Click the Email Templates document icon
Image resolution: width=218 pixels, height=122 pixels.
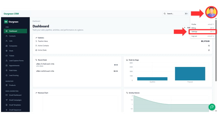[x=7, y=105]
